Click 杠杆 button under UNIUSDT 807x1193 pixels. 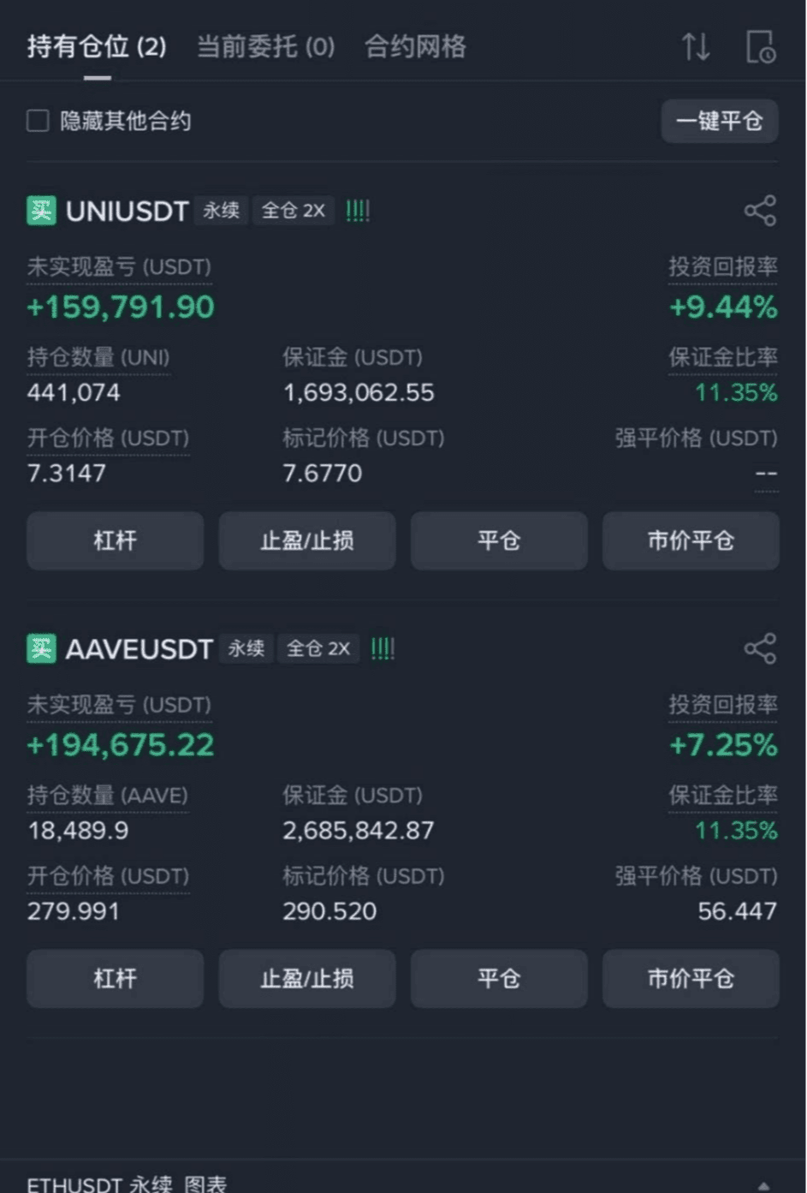tap(115, 540)
